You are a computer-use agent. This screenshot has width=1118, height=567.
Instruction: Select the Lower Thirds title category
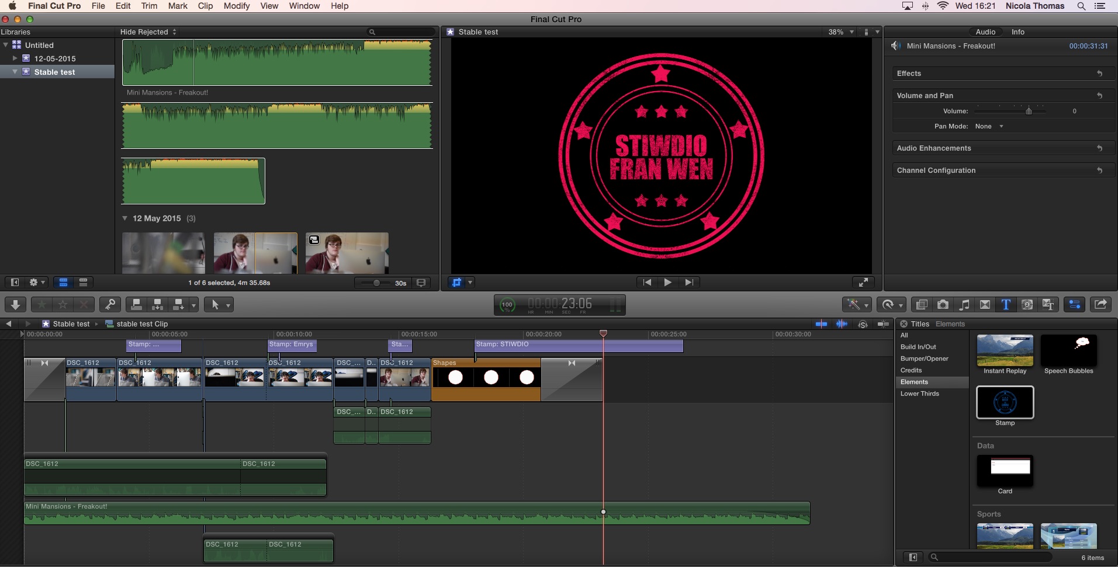pyautogui.click(x=919, y=394)
